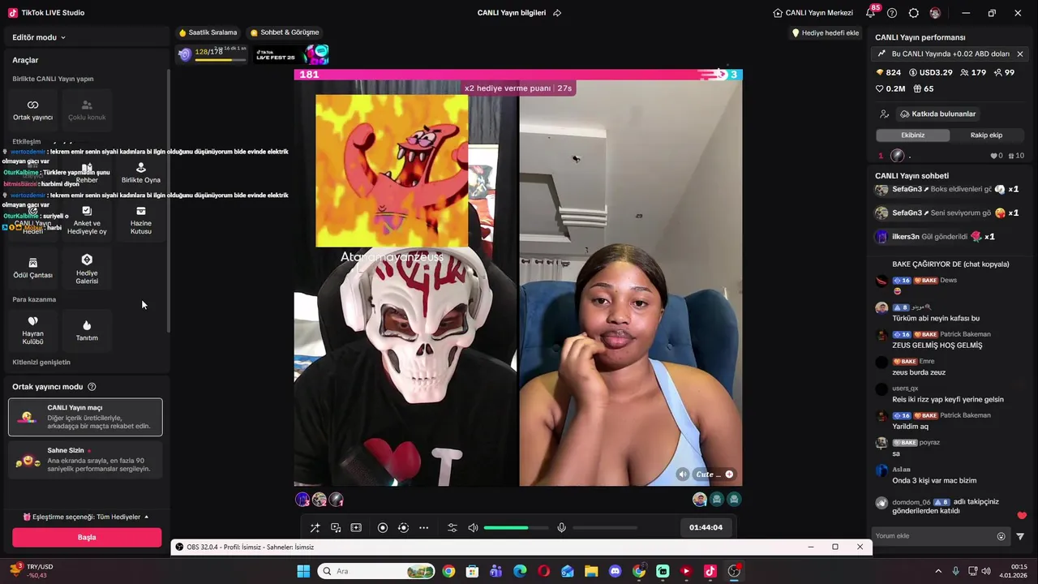Select the Sahne Sizin mode
The width and height of the screenshot is (1038, 584).
pyautogui.click(x=85, y=460)
